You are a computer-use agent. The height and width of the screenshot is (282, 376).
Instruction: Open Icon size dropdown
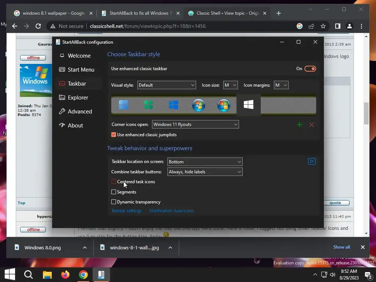coord(231,85)
